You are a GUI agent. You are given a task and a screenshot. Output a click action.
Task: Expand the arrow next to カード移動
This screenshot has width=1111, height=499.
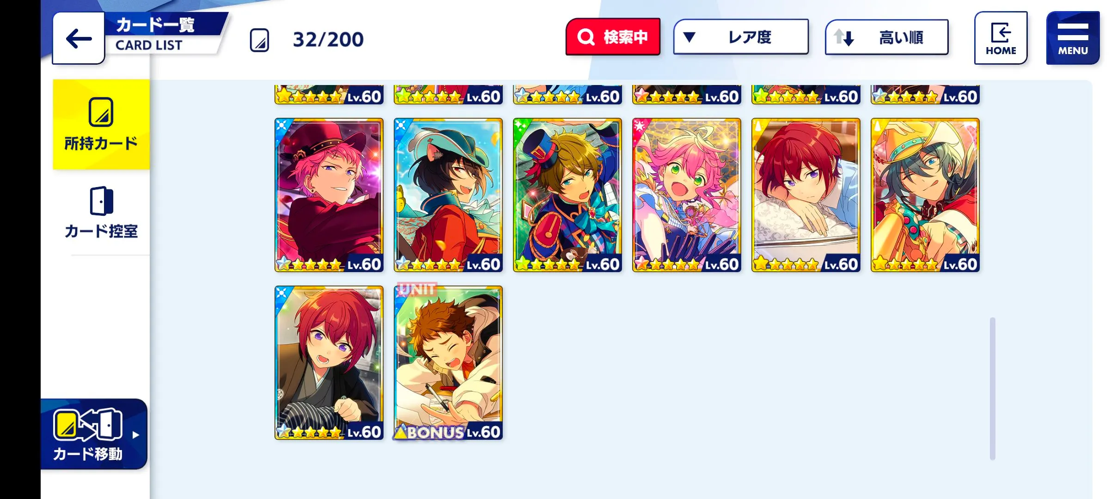coord(135,435)
